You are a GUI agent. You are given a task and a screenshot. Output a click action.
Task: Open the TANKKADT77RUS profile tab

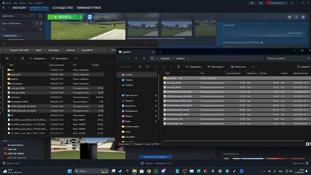pos(88,8)
